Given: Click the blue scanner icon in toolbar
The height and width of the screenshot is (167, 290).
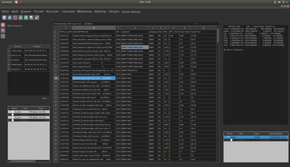Looking at the screenshot, I should tap(10, 18).
